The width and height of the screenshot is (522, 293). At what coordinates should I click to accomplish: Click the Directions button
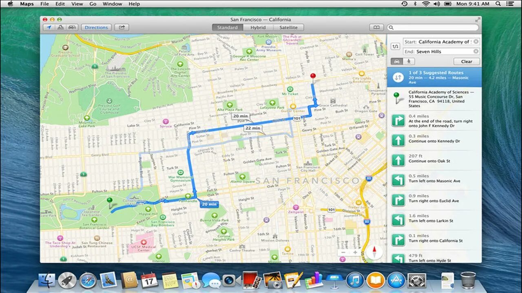click(x=96, y=27)
